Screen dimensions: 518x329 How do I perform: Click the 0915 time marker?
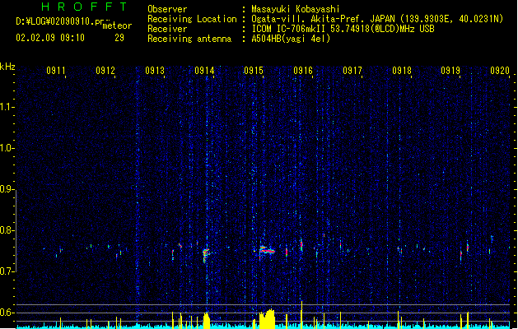(254, 71)
